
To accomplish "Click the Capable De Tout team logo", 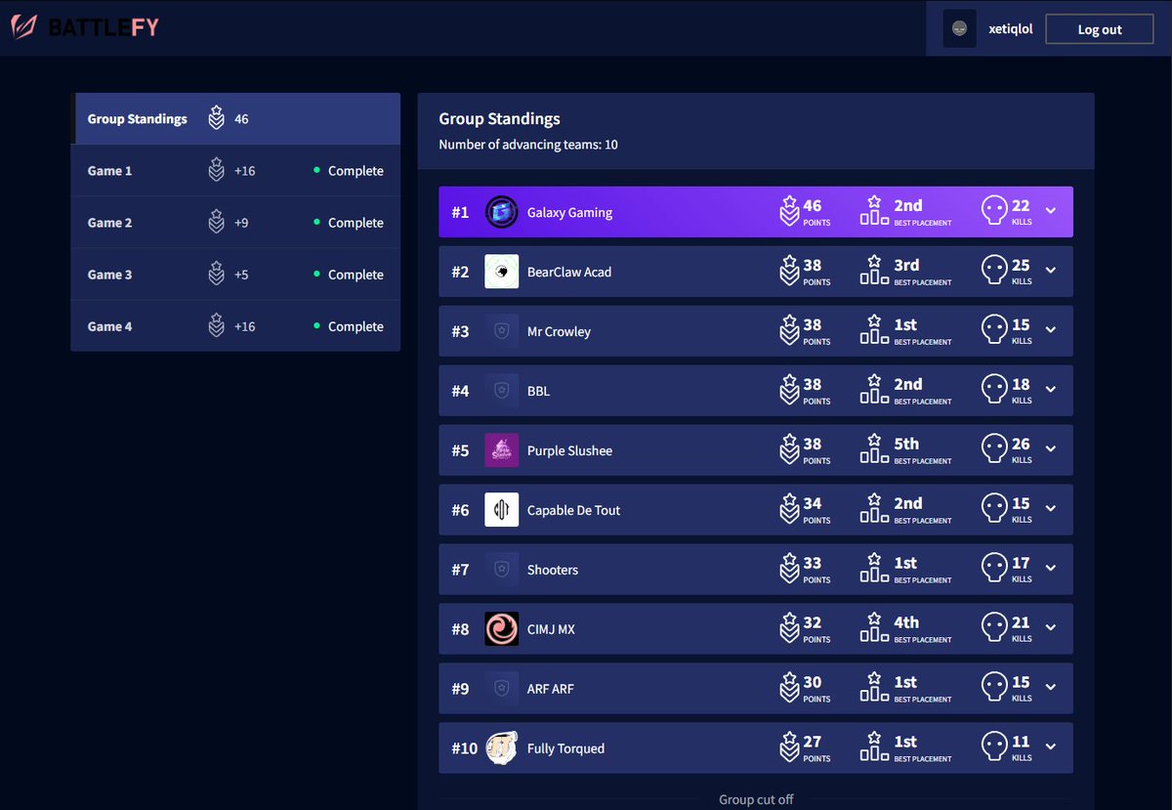I will [x=501, y=510].
